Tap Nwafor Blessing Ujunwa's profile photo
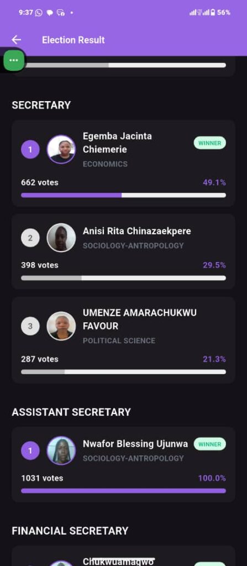Viewport: 247px width, 566px height. 61,450
